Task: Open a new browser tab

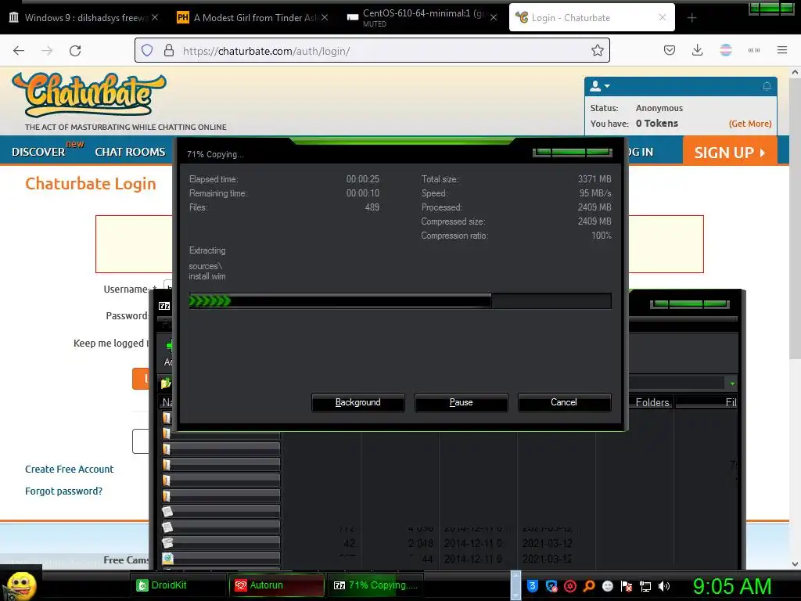Action: pyautogui.click(x=691, y=18)
